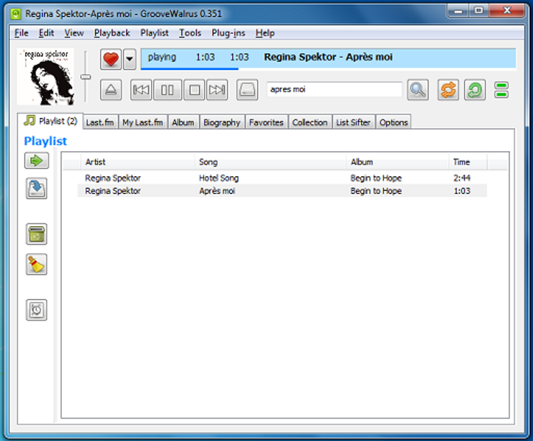Open the Playback menu
This screenshot has height=441, width=533.
point(112,33)
